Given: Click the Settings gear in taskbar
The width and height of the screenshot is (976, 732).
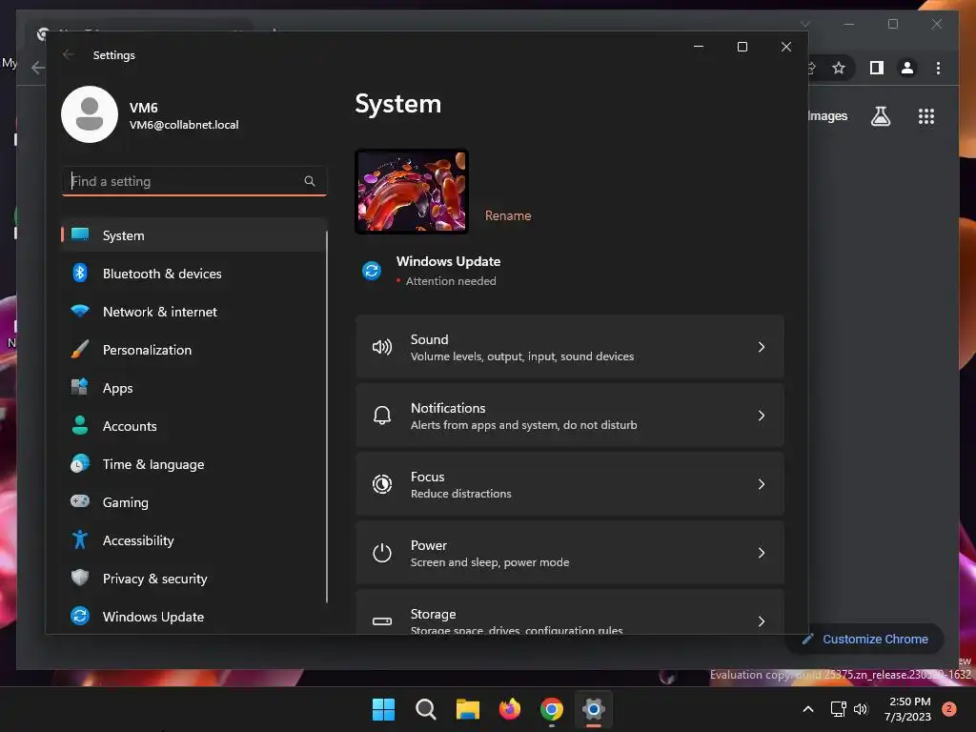Looking at the screenshot, I should (x=594, y=709).
